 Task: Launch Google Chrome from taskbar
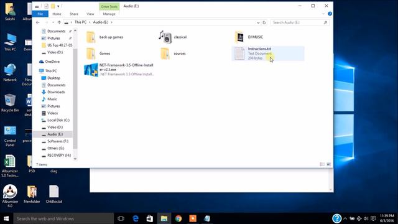coord(178,218)
